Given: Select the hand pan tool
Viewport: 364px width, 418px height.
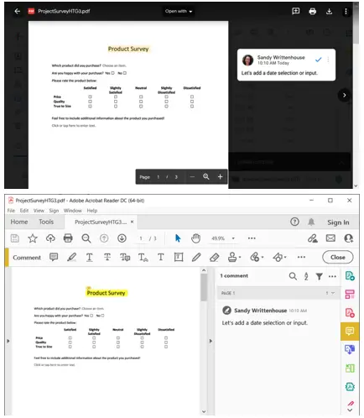Looking at the screenshot, I should coord(195,238).
